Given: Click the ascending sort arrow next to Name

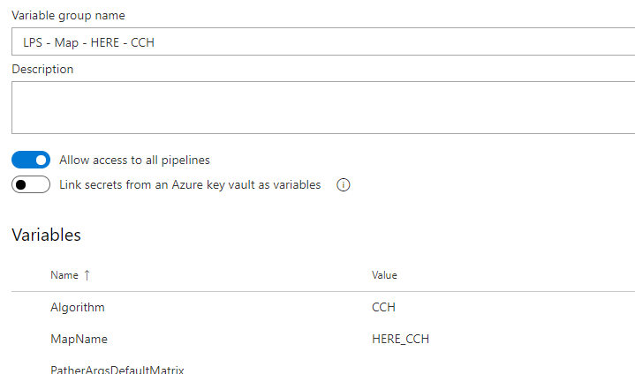Looking at the screenshot, I should [x=87, y=275].
